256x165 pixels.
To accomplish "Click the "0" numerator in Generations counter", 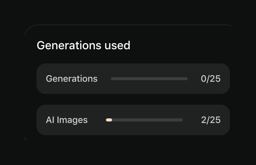I will pyautogui.click(x=203, y=79).
